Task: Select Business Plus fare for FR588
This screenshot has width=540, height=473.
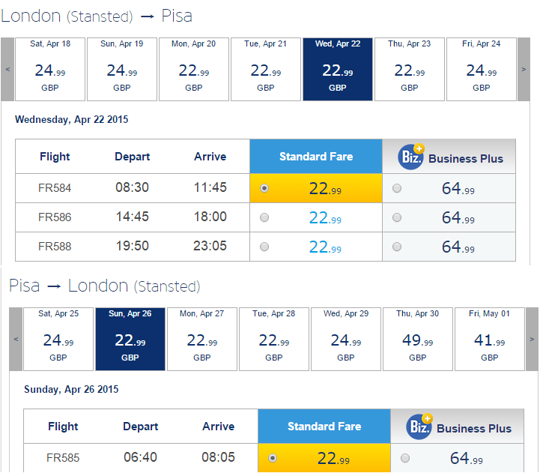Action: tap(397, 247)
